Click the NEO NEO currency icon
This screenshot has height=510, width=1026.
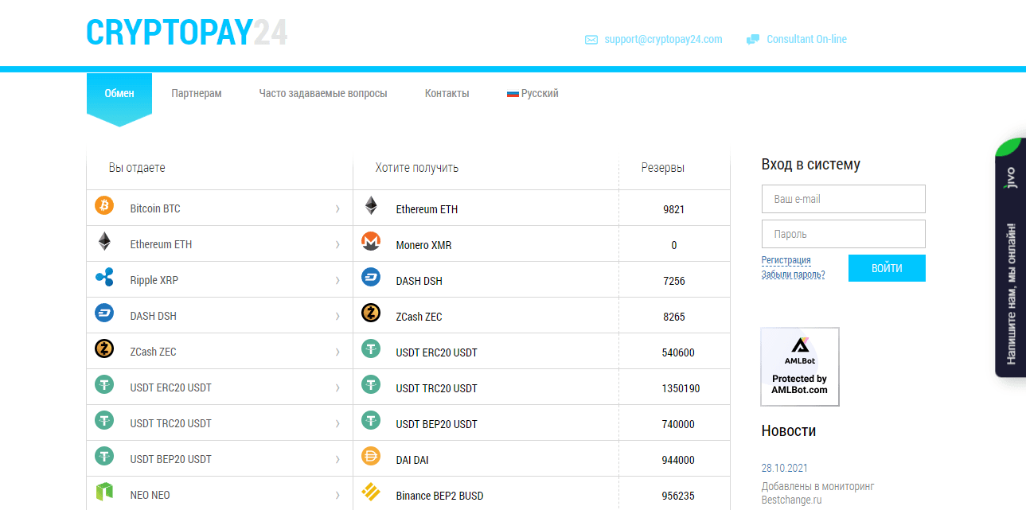(x=104, y=493)
